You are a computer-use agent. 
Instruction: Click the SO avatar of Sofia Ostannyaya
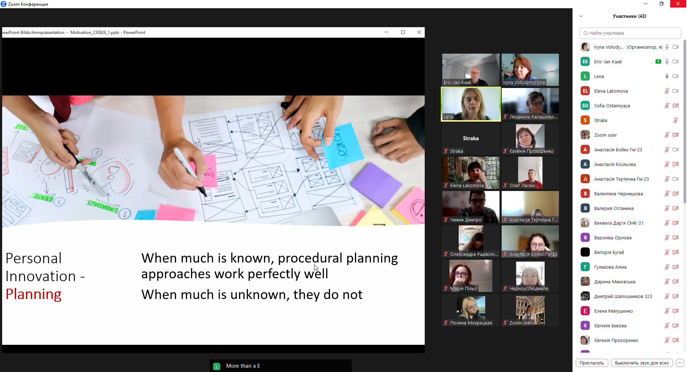(x=585, y=106)
